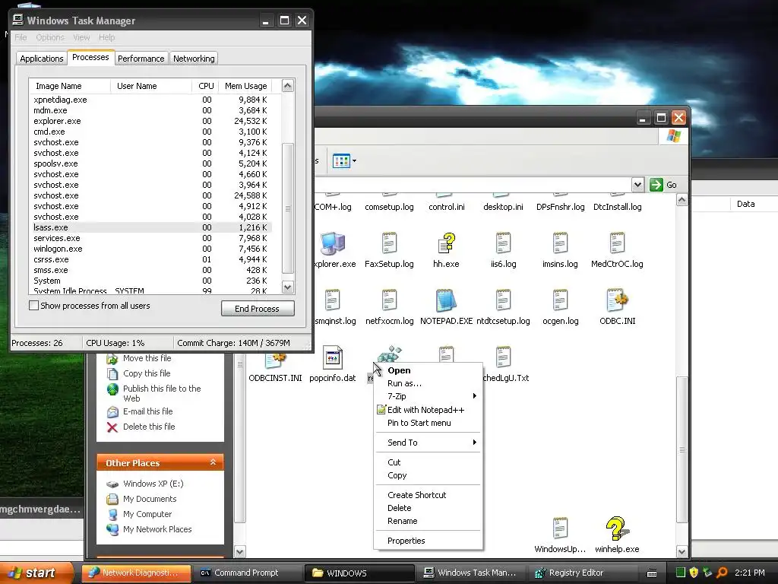This screenshot has width=778, height=584.
Task: Click the Delete this file red X icon
Action: click(x=112, y=427)
